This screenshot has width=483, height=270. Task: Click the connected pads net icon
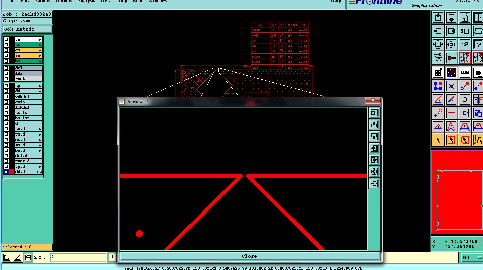tap(438, 86)
